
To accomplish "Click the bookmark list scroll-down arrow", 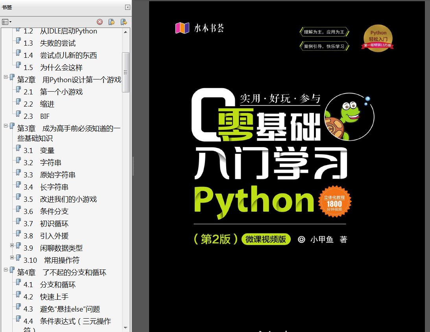I will click(x=126, y=328).
